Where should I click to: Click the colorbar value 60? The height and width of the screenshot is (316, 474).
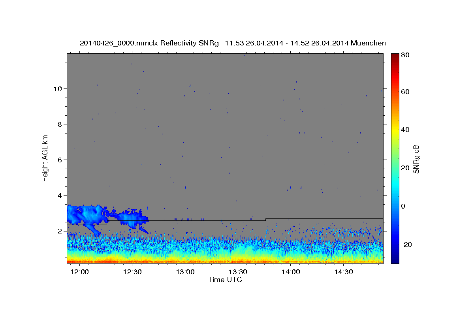(x=405, y=92)
